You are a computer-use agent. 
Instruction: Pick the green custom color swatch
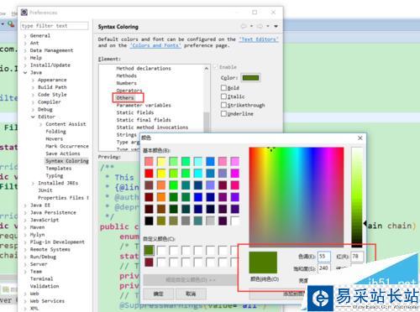pos(149,250)
